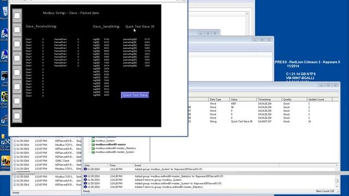The image size is (349, 196).
Task: Sort by Value column header
Action: coord(243,99)
